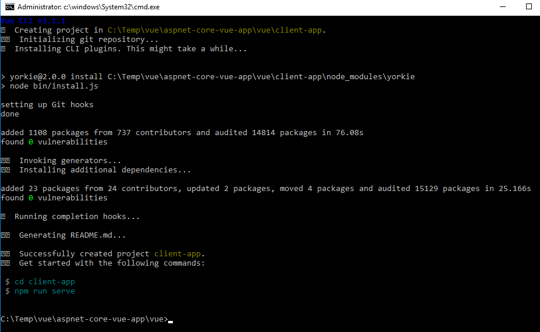Click the 'Generating README.md' line

click(x=72, y=235)
